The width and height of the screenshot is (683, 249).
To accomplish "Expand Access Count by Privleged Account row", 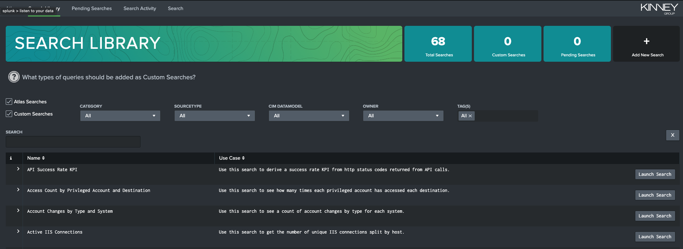I will [x=18, y=190].
